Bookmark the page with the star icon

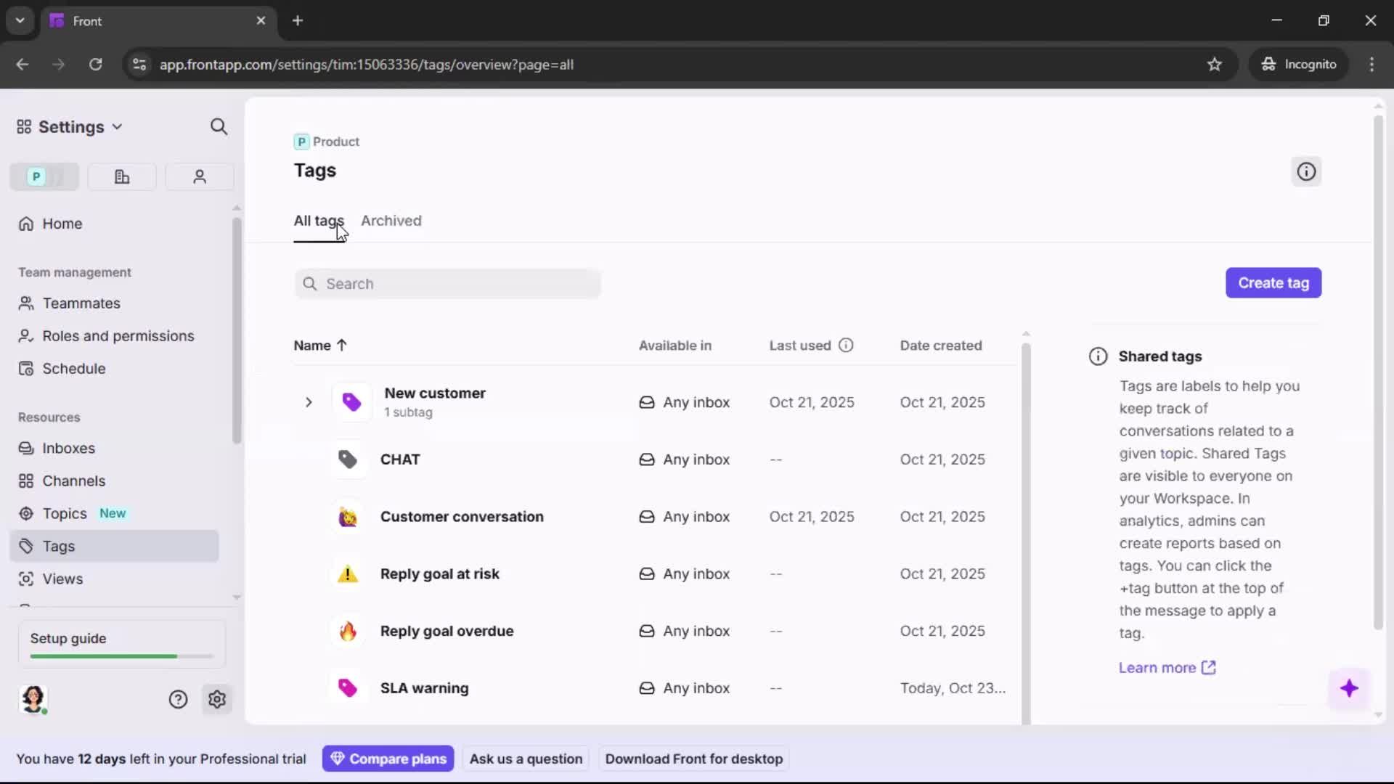click(1215, 64)
